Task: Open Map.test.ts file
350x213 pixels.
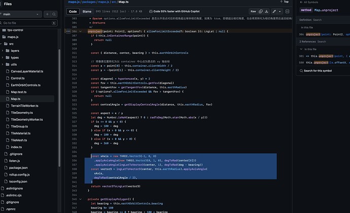Action: coord(19,92)
